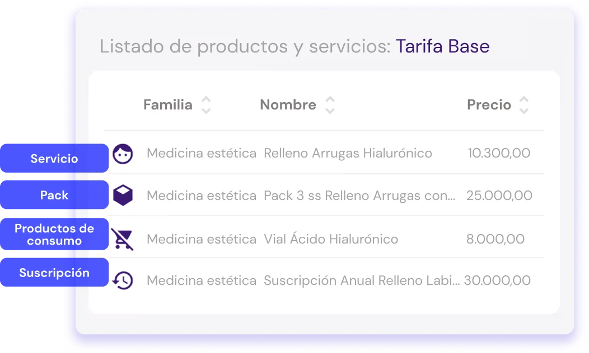
Task: Click the Nombre column header
Action: click(x=288, y=105)
